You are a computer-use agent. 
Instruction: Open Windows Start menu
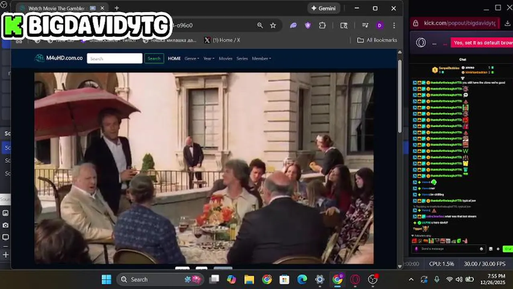click(106, 279)
